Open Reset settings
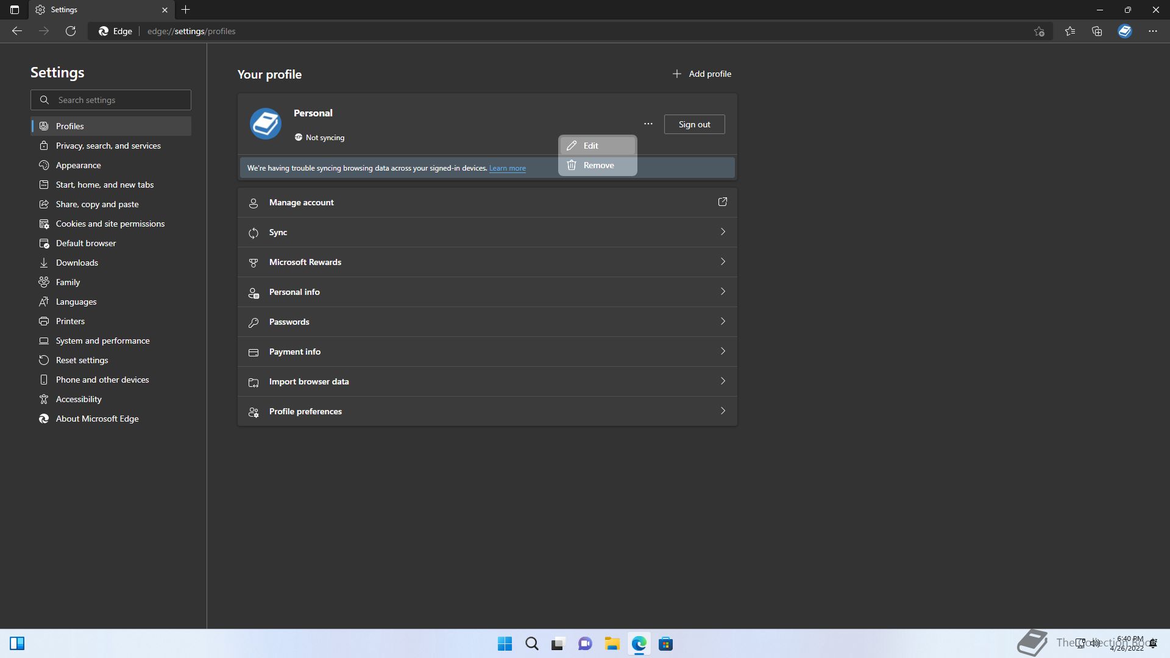Image resolution: width=1170 pixels, height=658 pixels. pyautogui.click(x=111, y=360)
